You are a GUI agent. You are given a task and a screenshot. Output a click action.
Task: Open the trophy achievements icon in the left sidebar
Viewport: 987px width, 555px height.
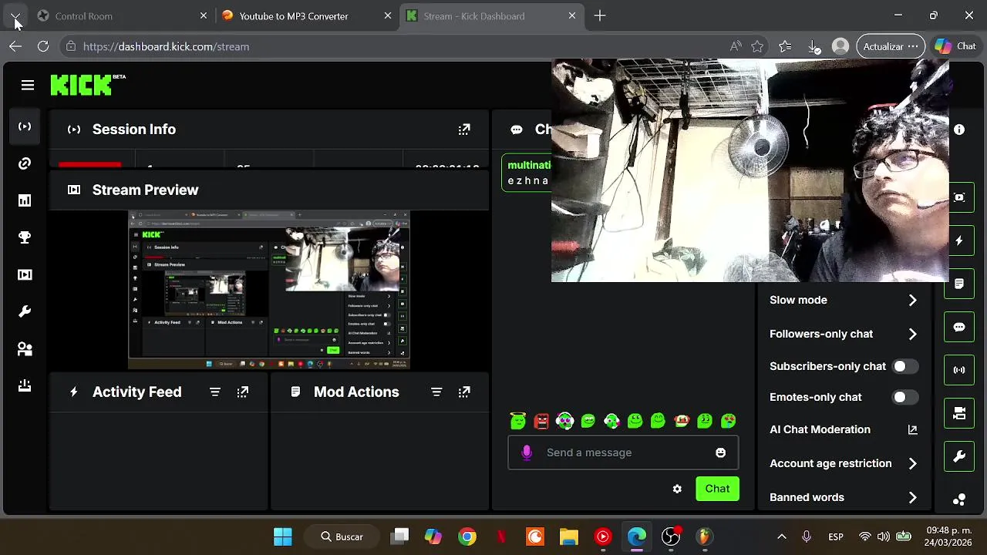25,237
